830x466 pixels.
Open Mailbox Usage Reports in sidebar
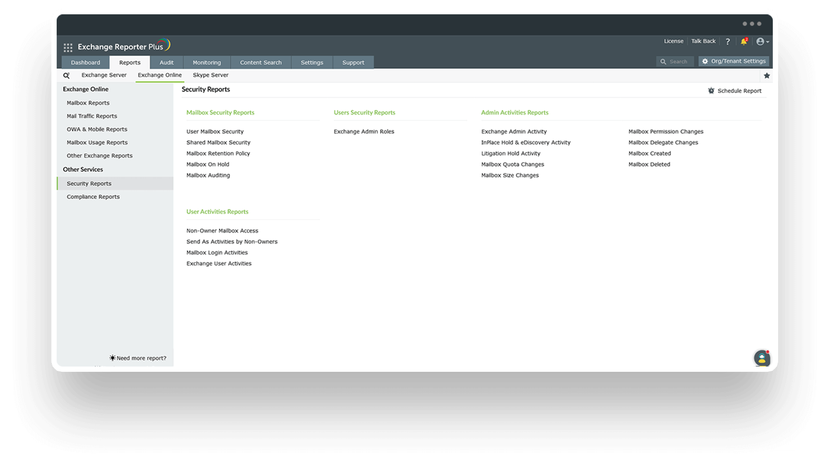97,143
